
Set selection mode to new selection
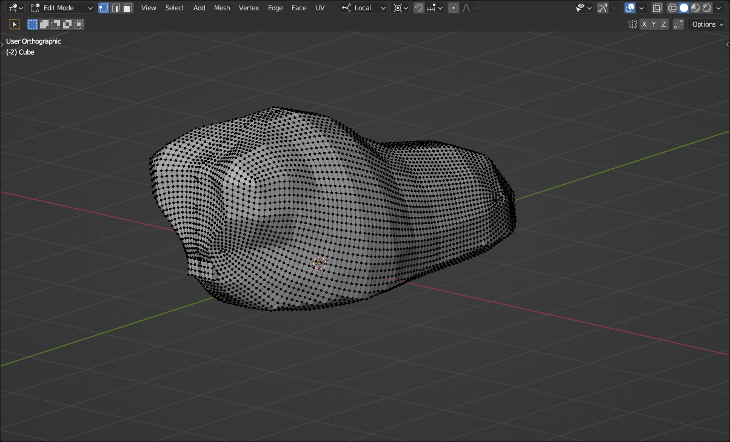coord(33,24)
